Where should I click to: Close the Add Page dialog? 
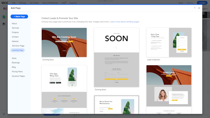click(x=199, y=8)
